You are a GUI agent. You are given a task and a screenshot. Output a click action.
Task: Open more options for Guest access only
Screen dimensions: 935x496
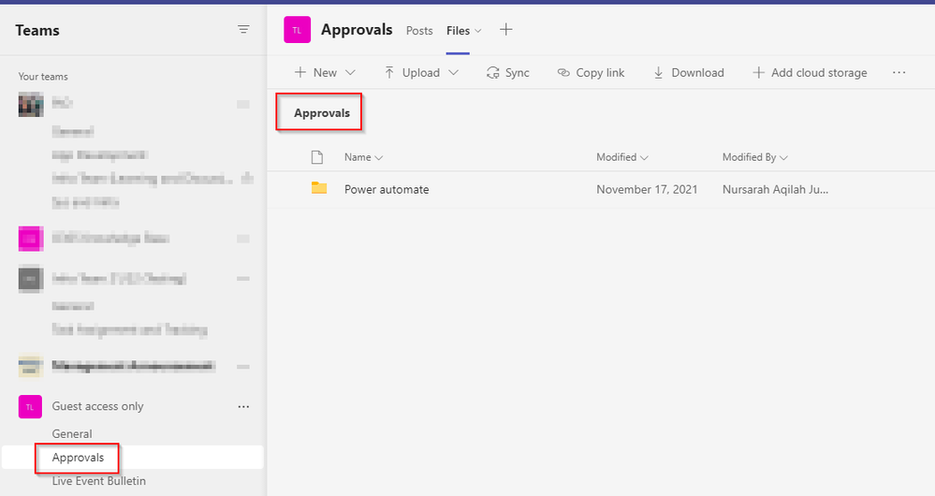point(243,406)
